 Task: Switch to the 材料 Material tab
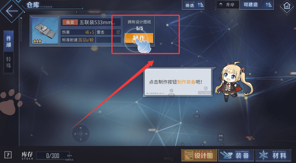[x=273, y=155]
